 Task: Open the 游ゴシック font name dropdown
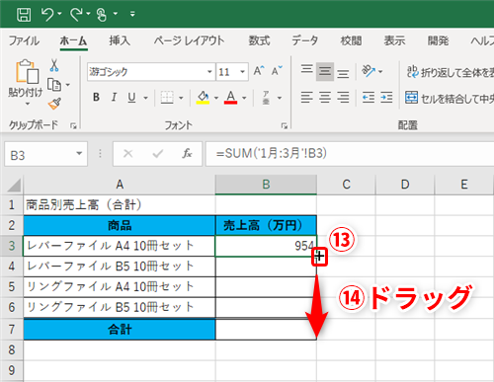(x=209, y=72)
